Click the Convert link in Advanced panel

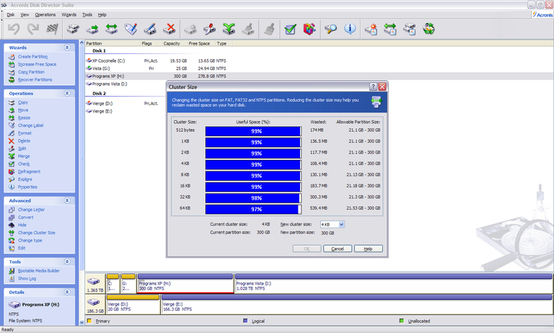point(26,218)
